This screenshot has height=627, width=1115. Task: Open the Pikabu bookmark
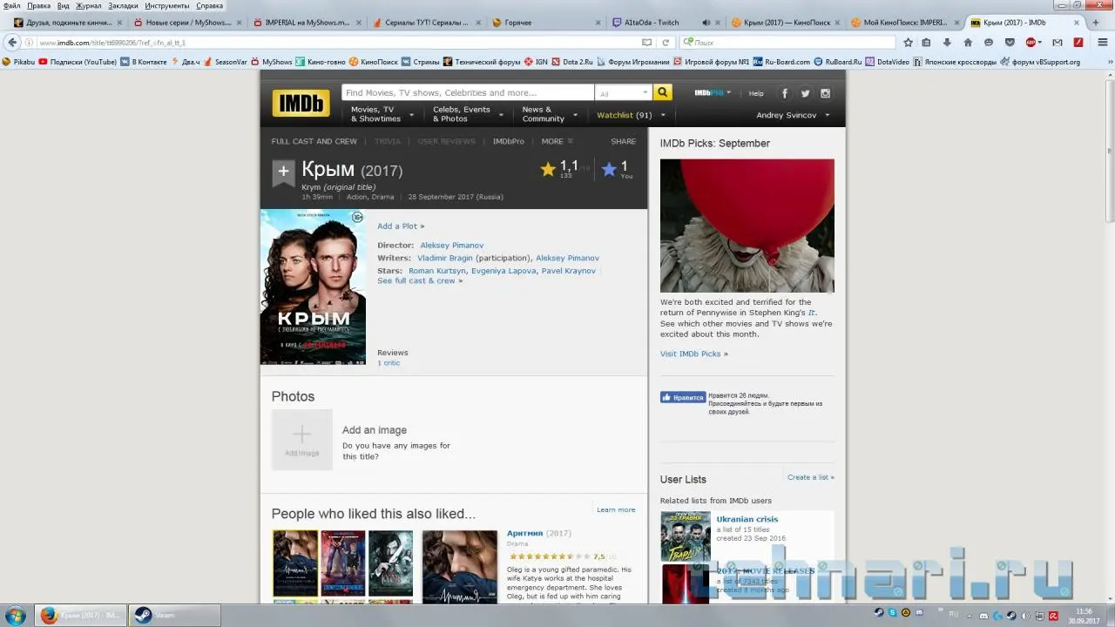(x=18, y=62)
